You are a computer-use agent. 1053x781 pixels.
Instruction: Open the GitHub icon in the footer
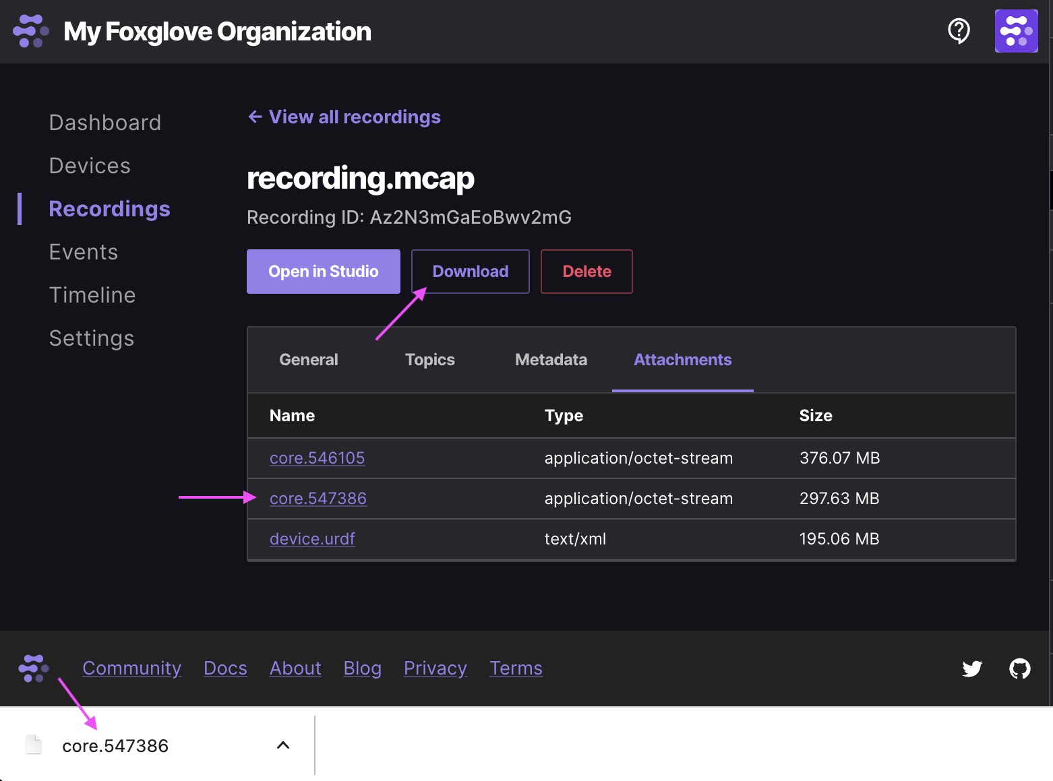point(1021,668)
